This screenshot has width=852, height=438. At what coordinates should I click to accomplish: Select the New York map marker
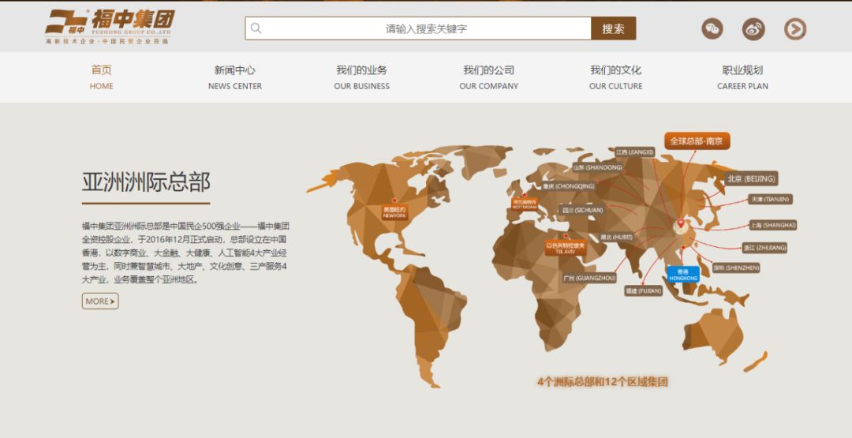click(x=394, y=212)
